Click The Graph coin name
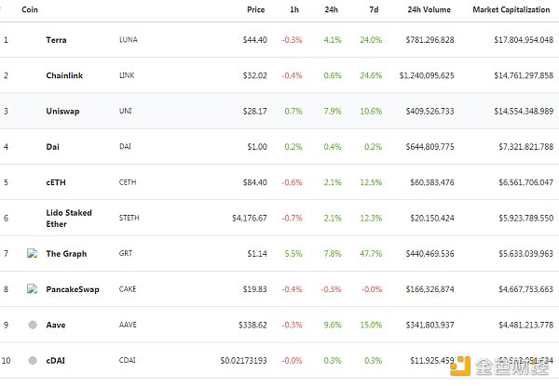 [x=66, y=253]
